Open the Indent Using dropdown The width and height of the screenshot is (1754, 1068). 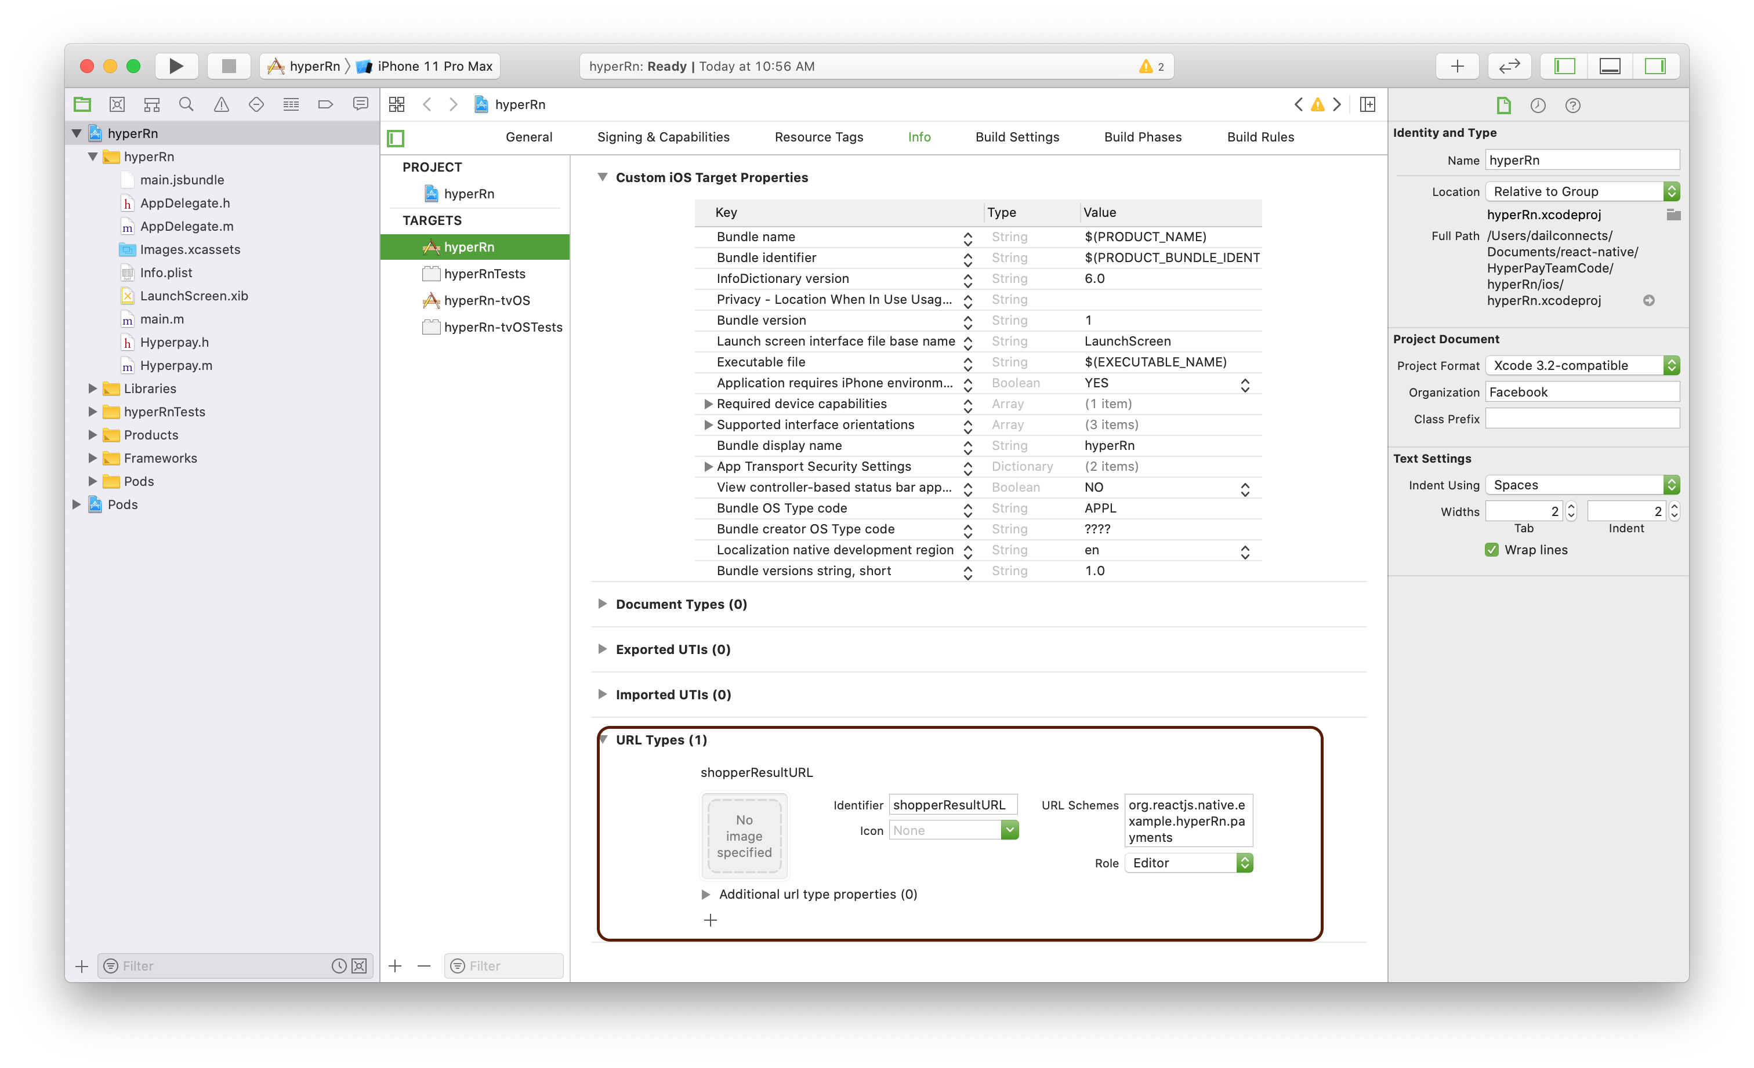pos(1582,485)
